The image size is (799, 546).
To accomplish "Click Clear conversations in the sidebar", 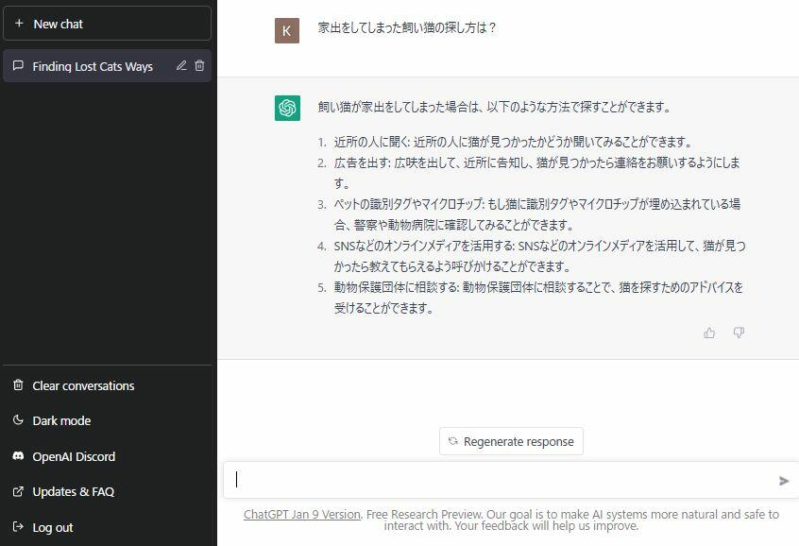I will (x=83, y=385).
